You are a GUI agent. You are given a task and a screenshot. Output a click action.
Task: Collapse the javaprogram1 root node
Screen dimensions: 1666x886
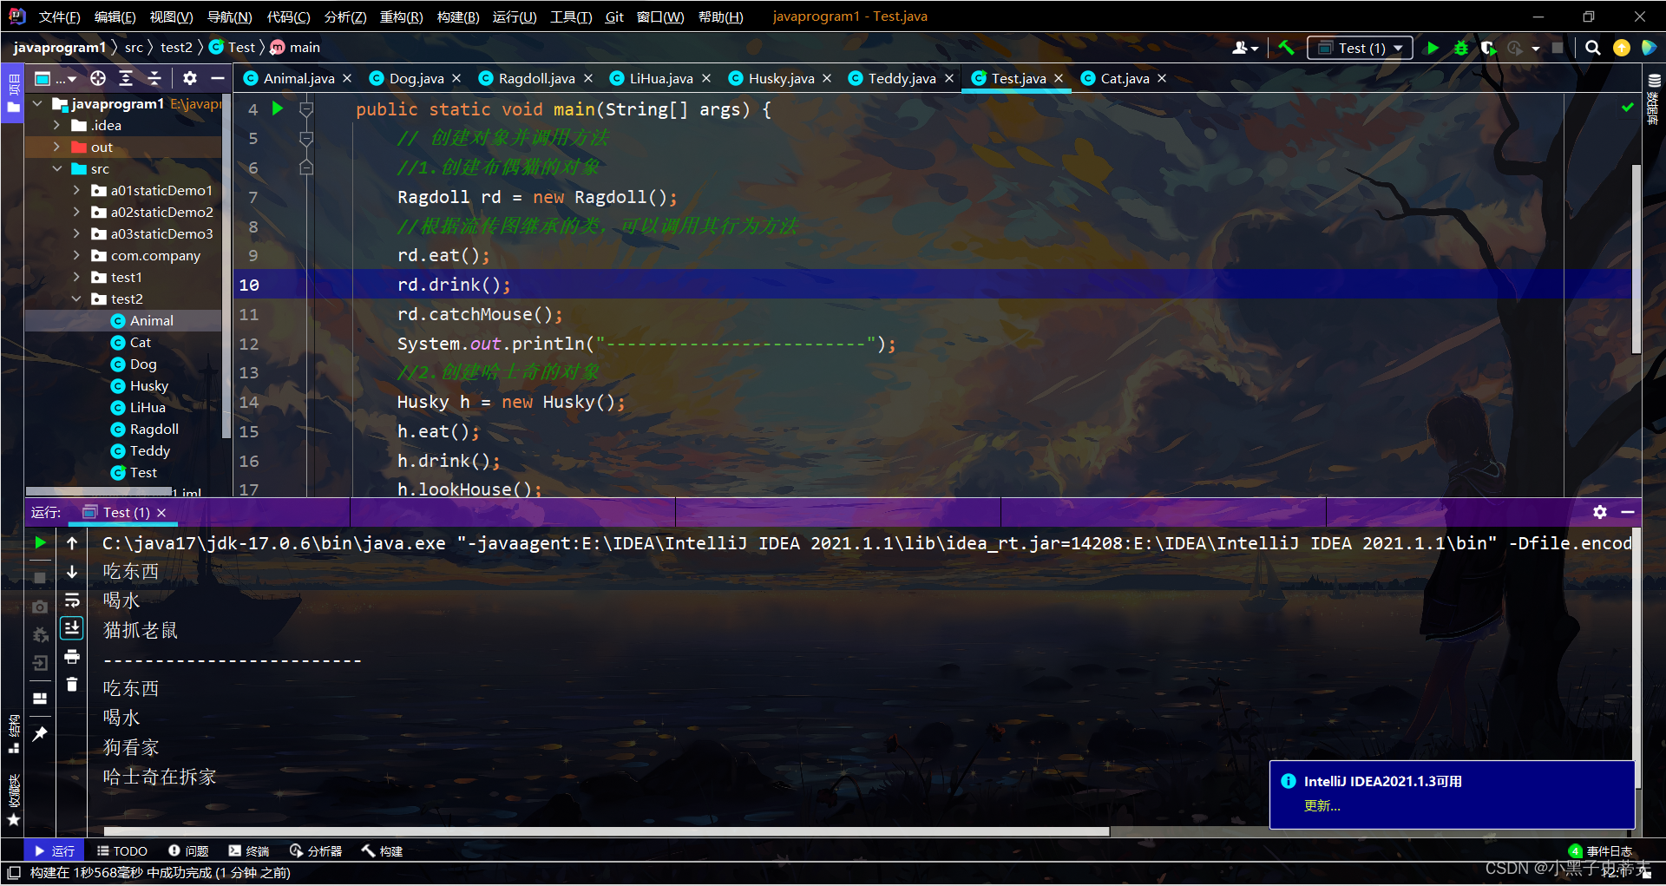tap(37, 103)
